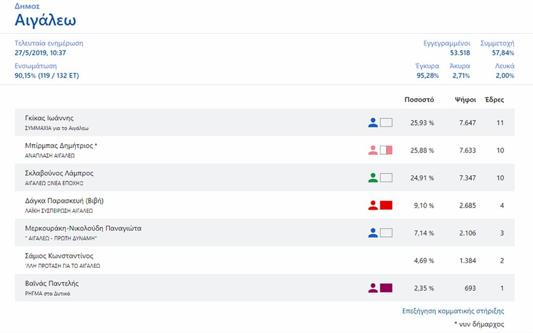Click the empty support box in the Σκλαβούνος row

pyautogui.click(x=386, y=178)
